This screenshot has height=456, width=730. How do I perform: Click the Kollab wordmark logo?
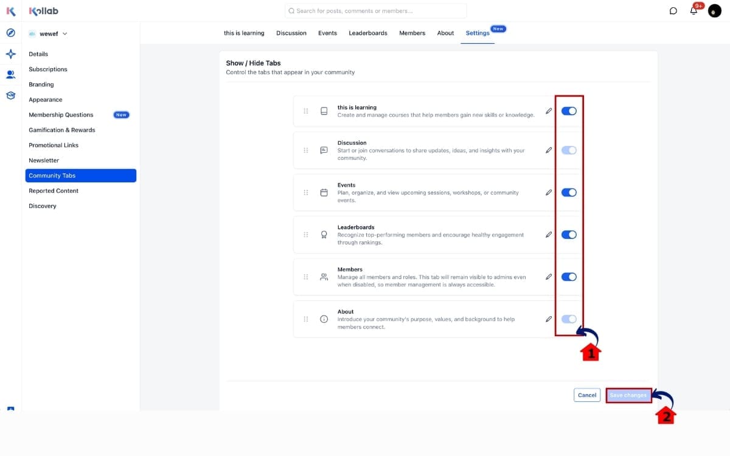[44, 11]
